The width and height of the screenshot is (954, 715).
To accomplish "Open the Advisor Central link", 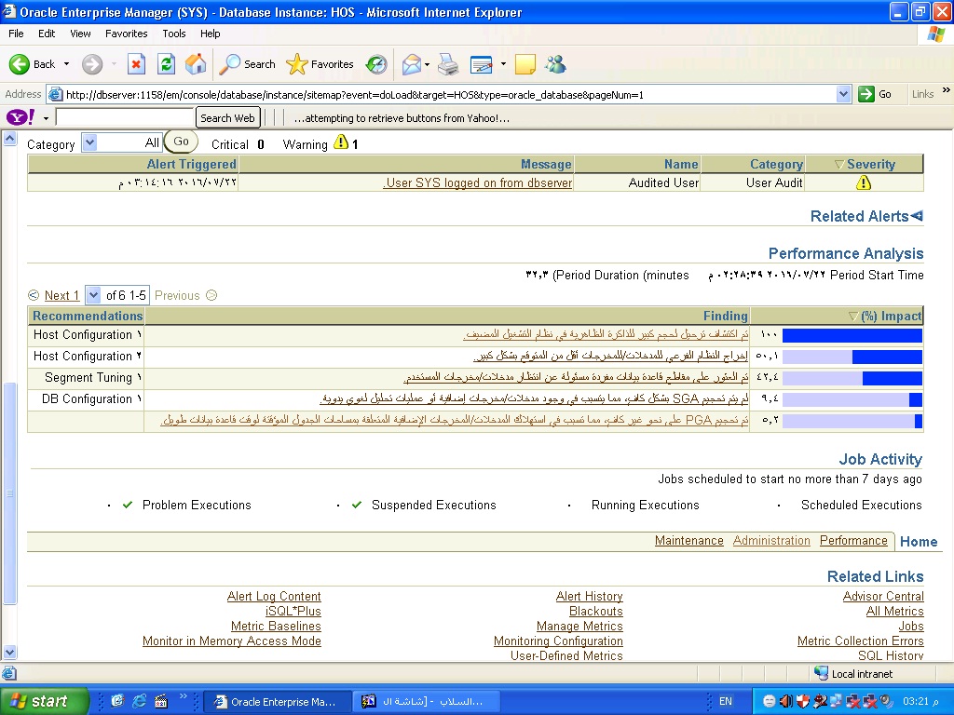I will tap(882, 596).
